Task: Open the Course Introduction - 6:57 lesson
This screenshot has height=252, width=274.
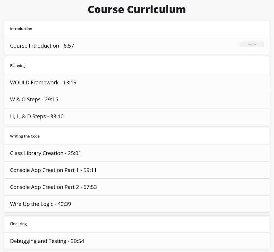Action: tap(137, 45)
